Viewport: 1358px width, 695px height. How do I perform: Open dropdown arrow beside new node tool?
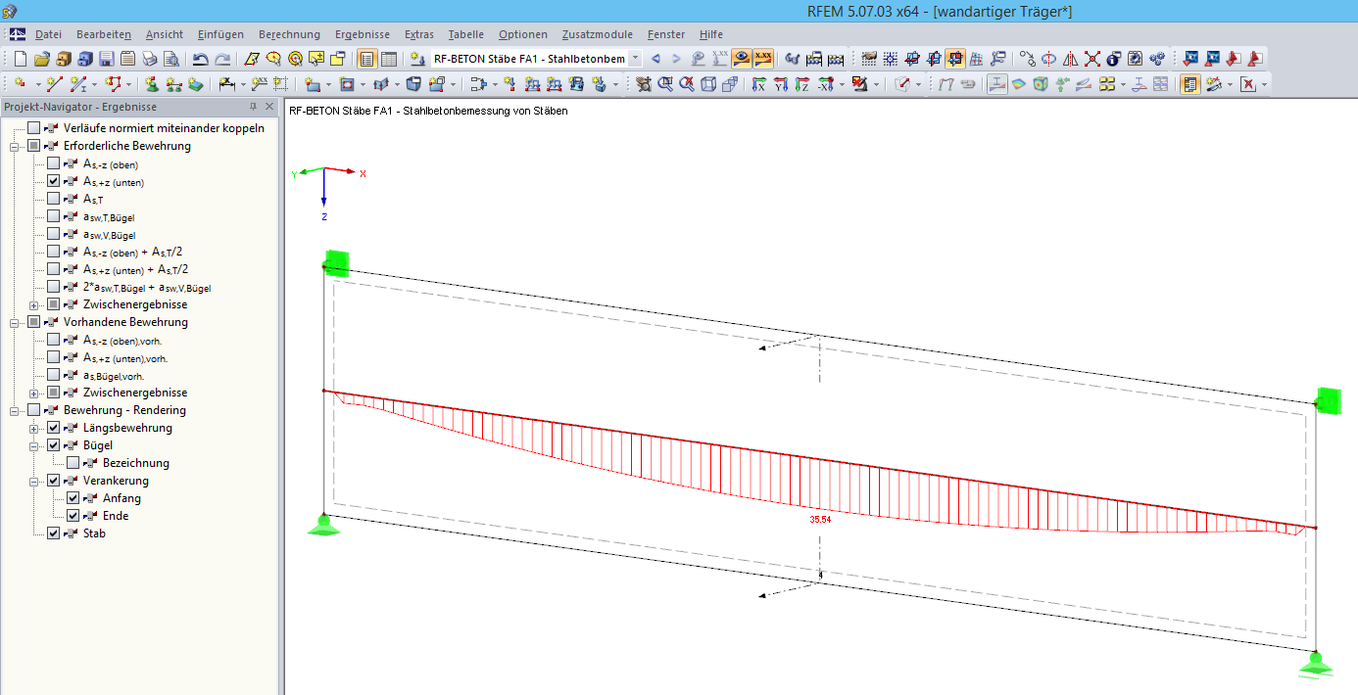coord(37,84)
